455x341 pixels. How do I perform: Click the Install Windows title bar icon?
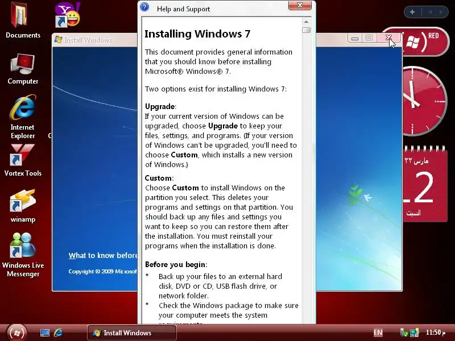click(x=59, y=40)
